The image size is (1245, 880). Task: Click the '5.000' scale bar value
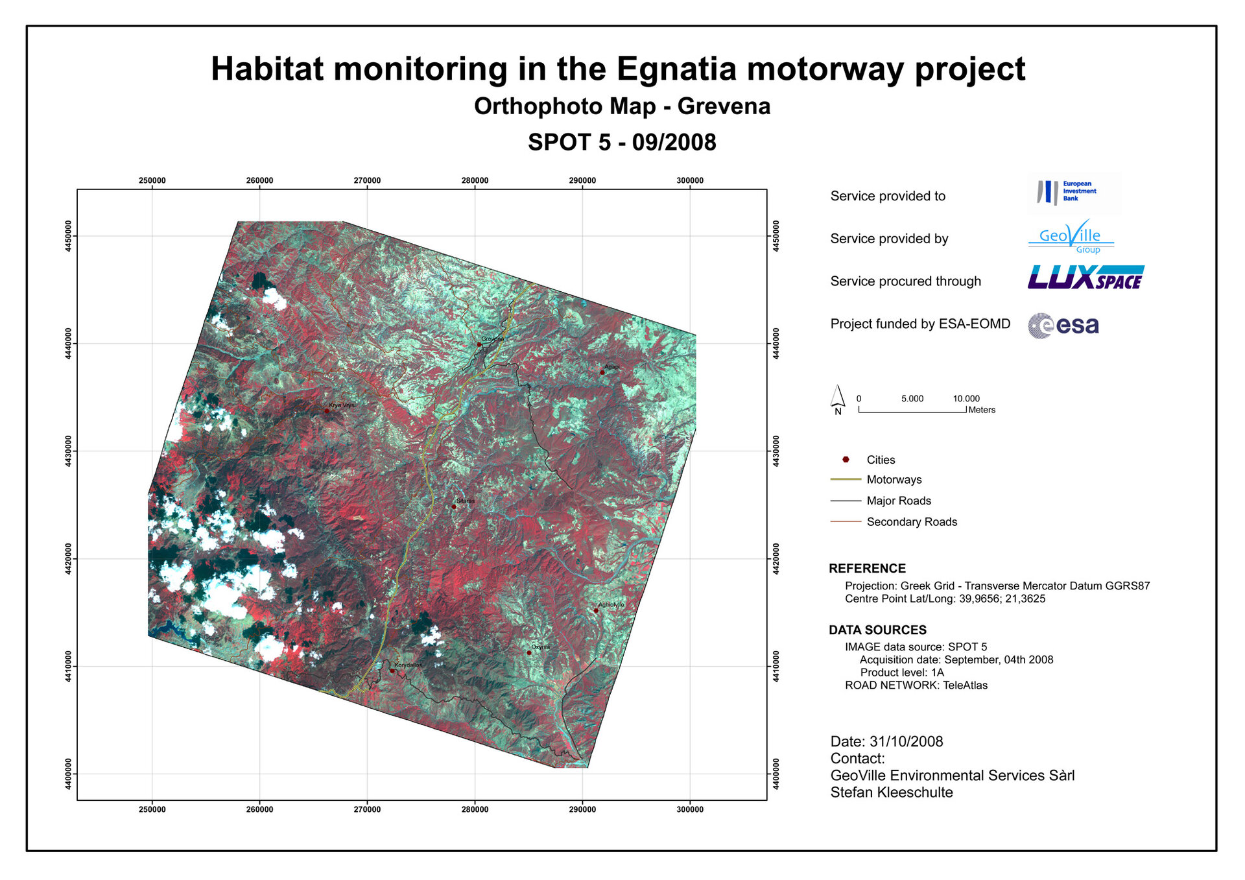912,398
